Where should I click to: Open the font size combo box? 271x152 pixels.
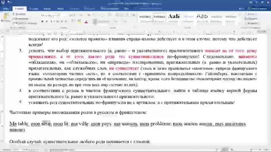[x=72, y=16]
